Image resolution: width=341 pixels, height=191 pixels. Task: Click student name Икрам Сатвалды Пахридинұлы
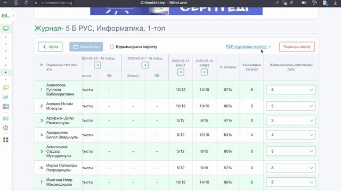[x=62, y=168]
